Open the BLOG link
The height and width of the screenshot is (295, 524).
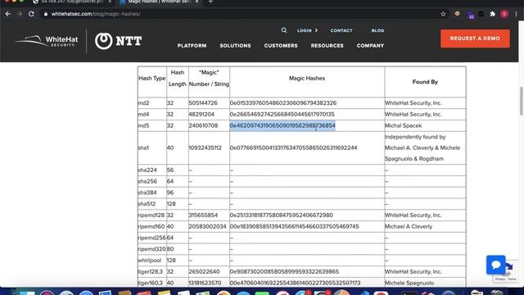click(377, 30)
